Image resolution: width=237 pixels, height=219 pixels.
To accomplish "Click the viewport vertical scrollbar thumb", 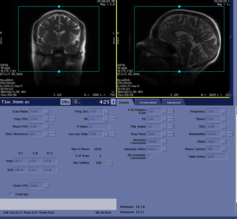I will tap(231, 38).
